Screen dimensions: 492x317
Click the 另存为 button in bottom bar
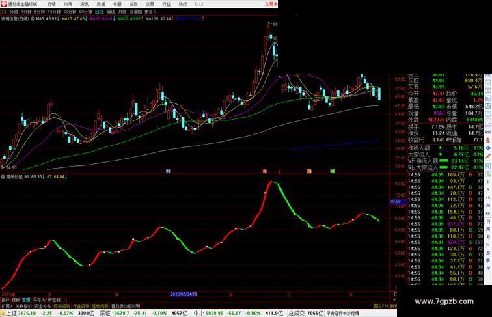[x=39, y=300]
